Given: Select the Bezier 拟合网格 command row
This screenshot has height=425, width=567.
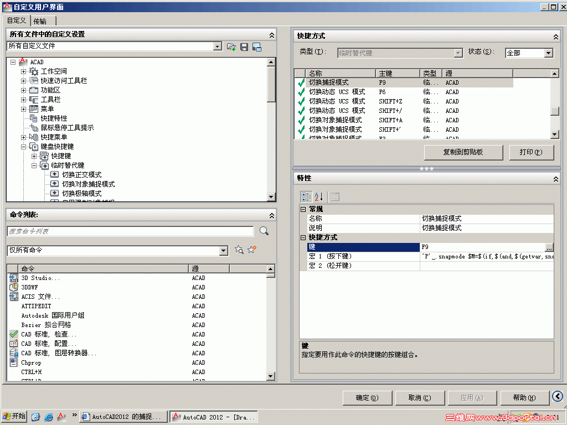Looking at the screenshot, I should [x=137, y=325].
